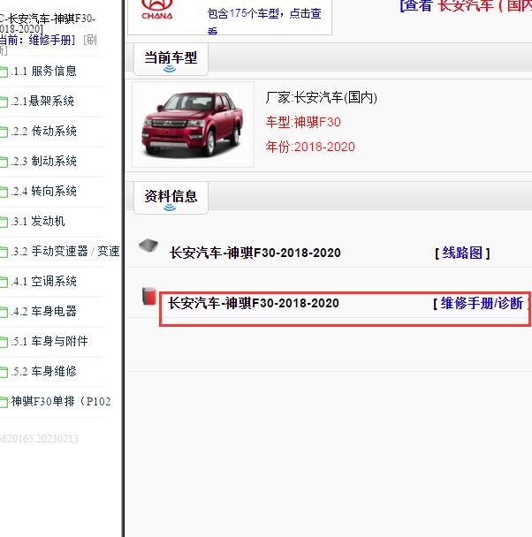Select tree item 1.1 服务信息

click(x=44, y=72)
